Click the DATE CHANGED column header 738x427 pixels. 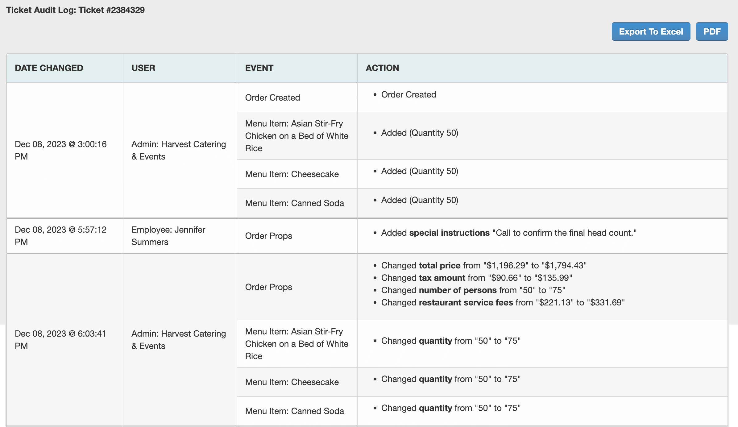49,68
